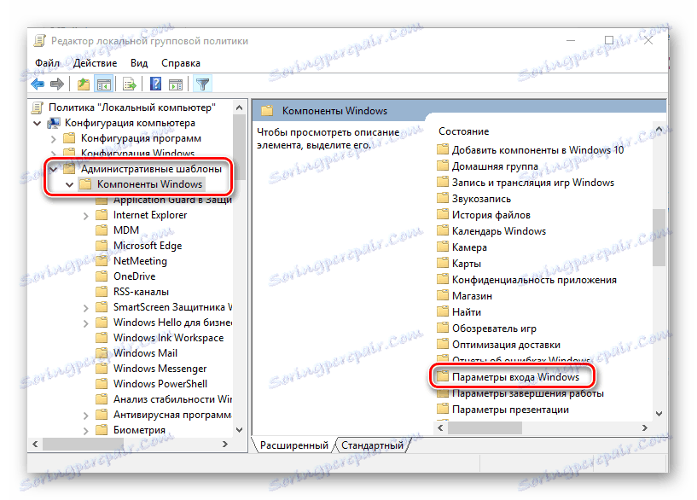Select Windows PowerShell in the sidebar

(159, 383)
